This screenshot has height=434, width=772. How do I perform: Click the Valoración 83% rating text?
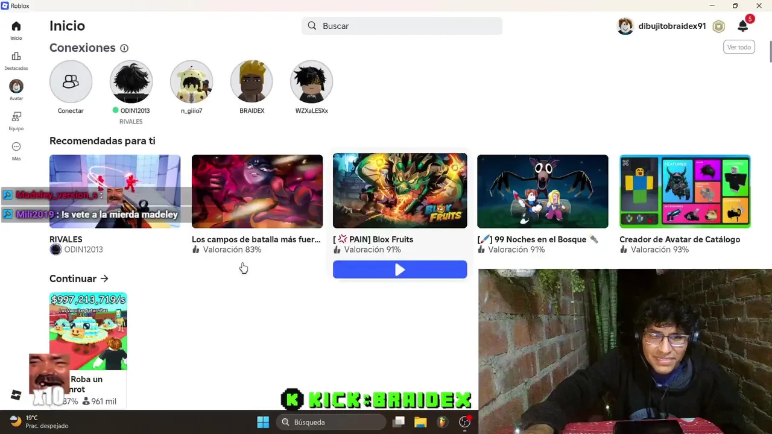(232, 250)
